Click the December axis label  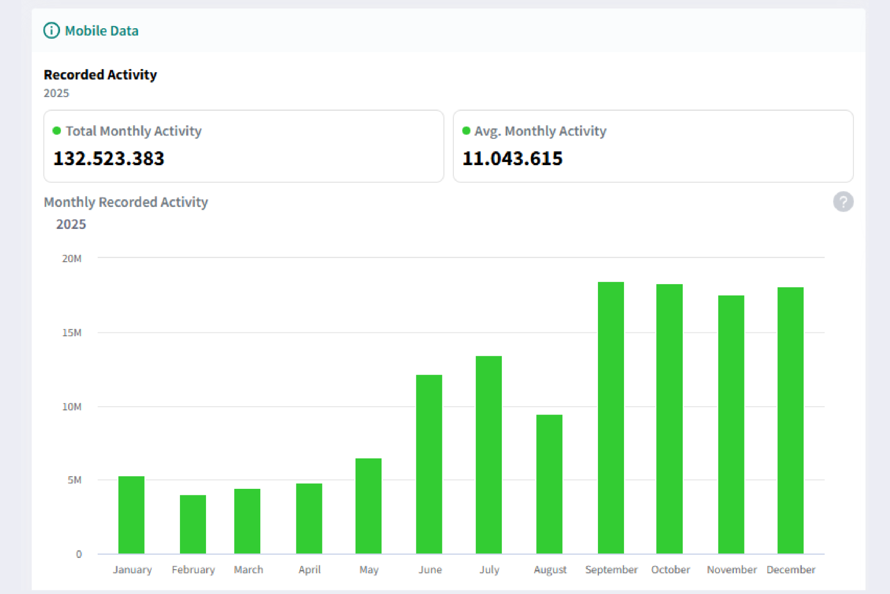click(x=791, y=570)
